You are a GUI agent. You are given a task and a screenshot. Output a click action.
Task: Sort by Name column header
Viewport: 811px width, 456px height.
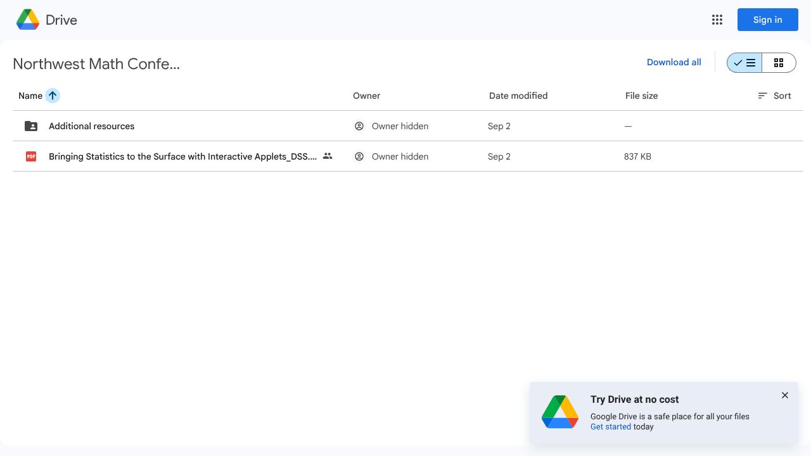tap(30, 96)
